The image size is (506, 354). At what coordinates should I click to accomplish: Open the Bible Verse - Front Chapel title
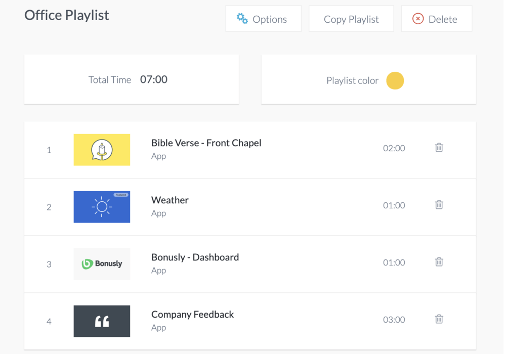click(206, 143)
